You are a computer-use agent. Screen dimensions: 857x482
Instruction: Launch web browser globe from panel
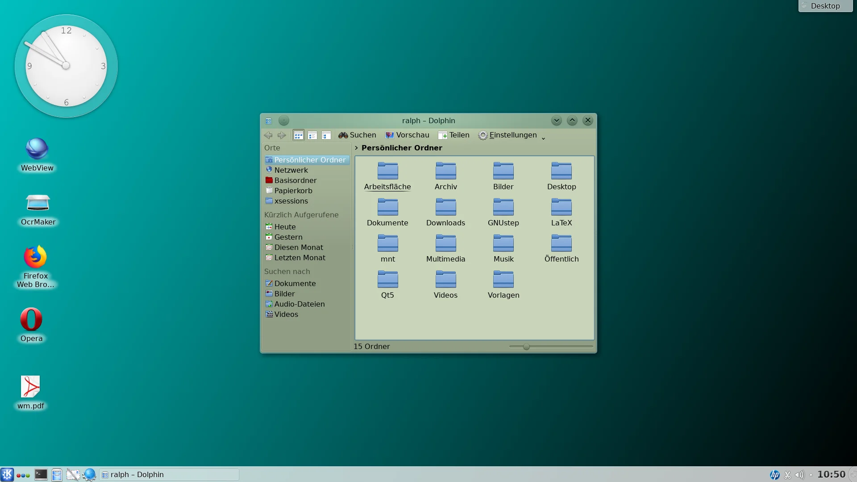tap(90, 474)
